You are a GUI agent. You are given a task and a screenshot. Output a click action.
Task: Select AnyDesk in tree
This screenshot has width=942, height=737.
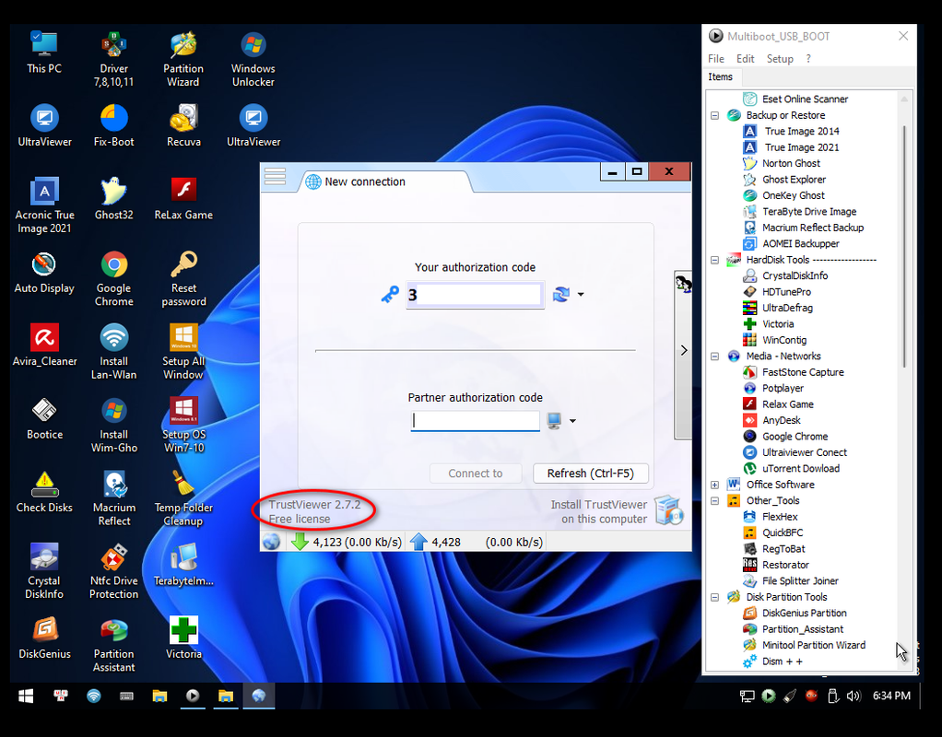[782, 420]
